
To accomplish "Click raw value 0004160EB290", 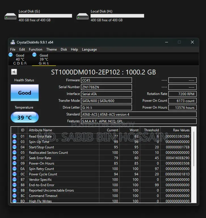I will (x=178, y=158).
